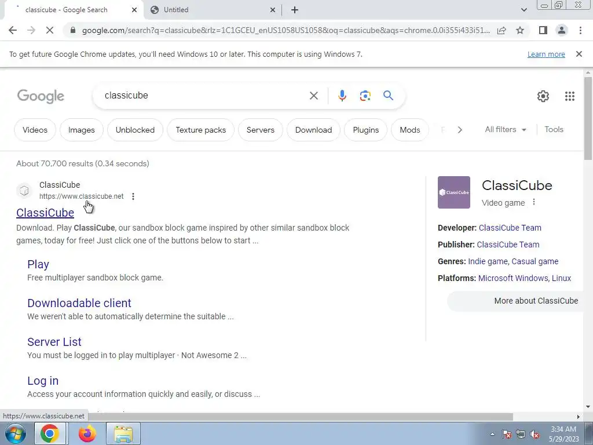
Task: Submit search with the magnifier icon
Action: (388, 96)
